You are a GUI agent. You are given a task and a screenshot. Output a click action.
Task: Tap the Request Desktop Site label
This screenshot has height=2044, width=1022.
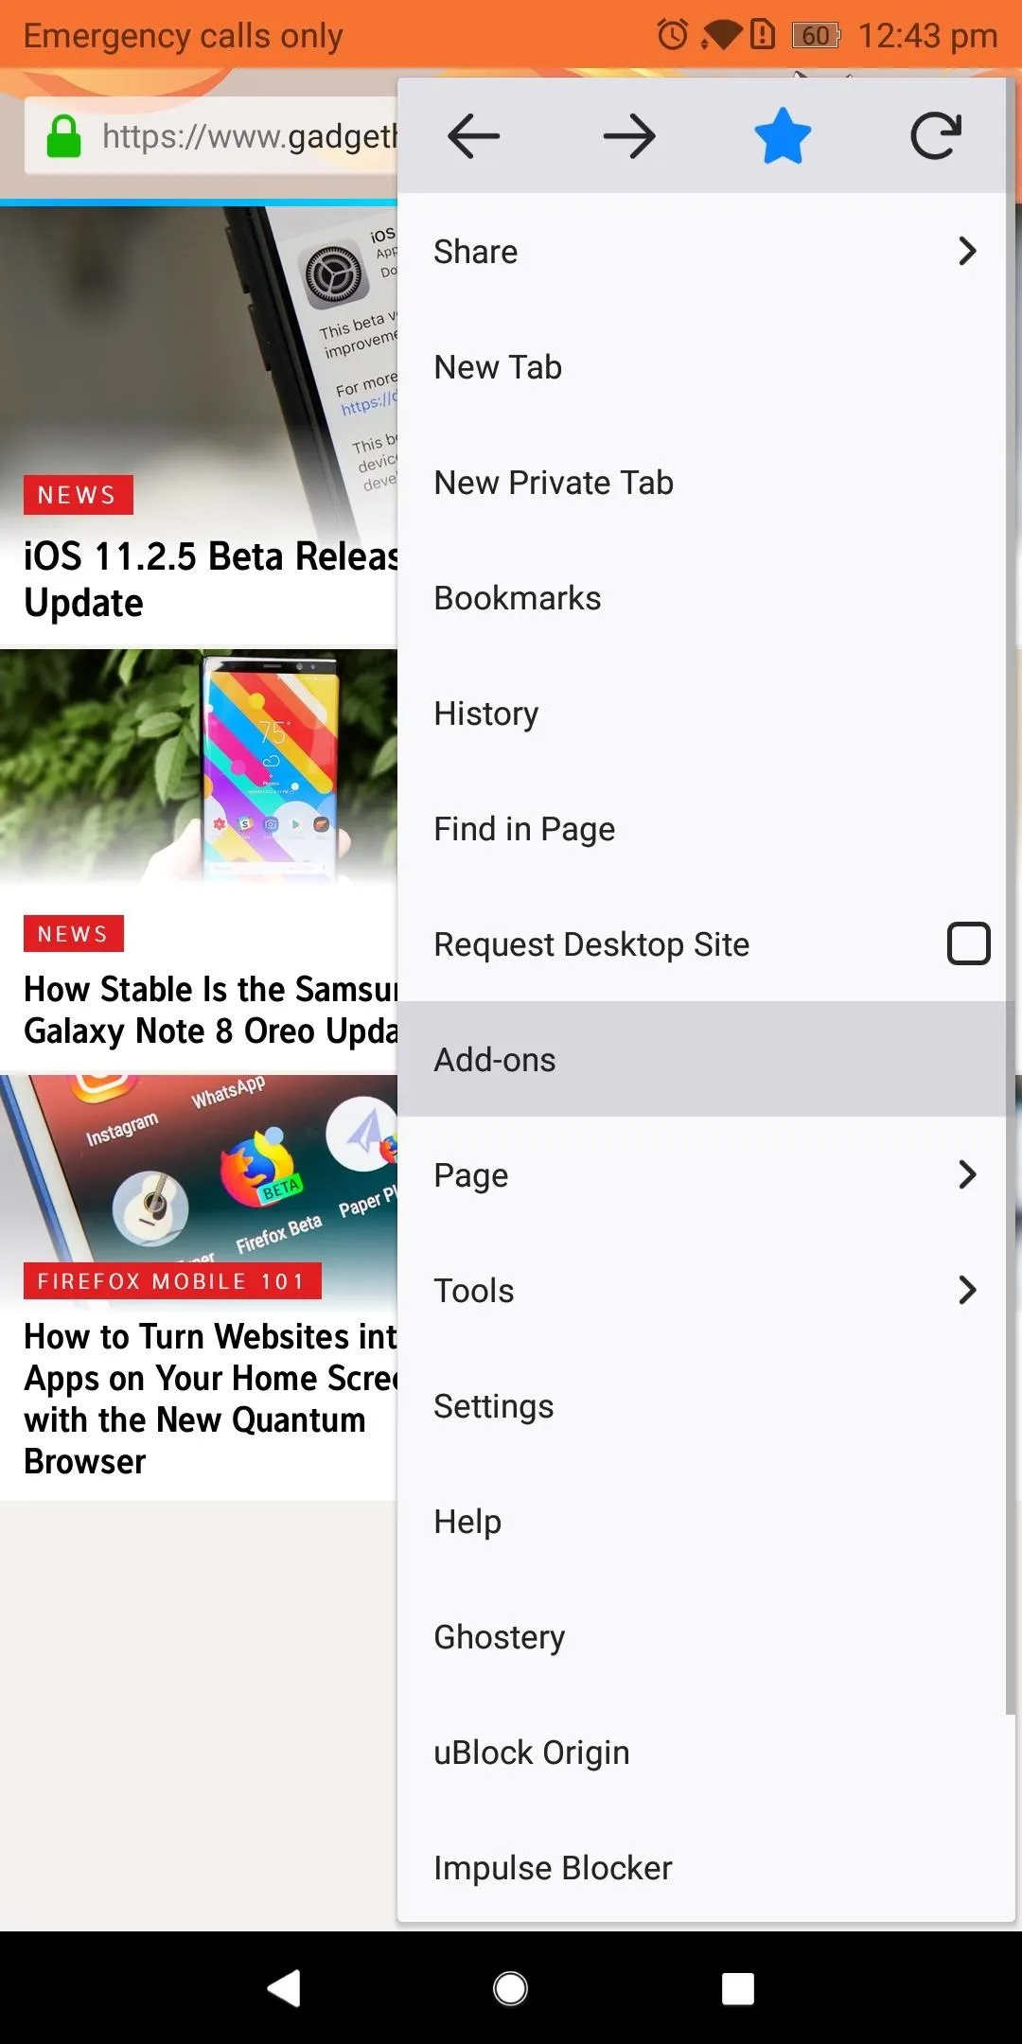(591, 944)
